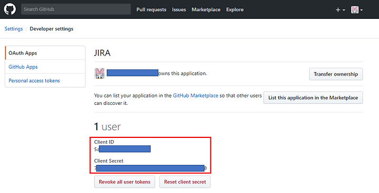
Task: Click the owner's avatar beside 'owns this application'
Action: pos(99,73)
